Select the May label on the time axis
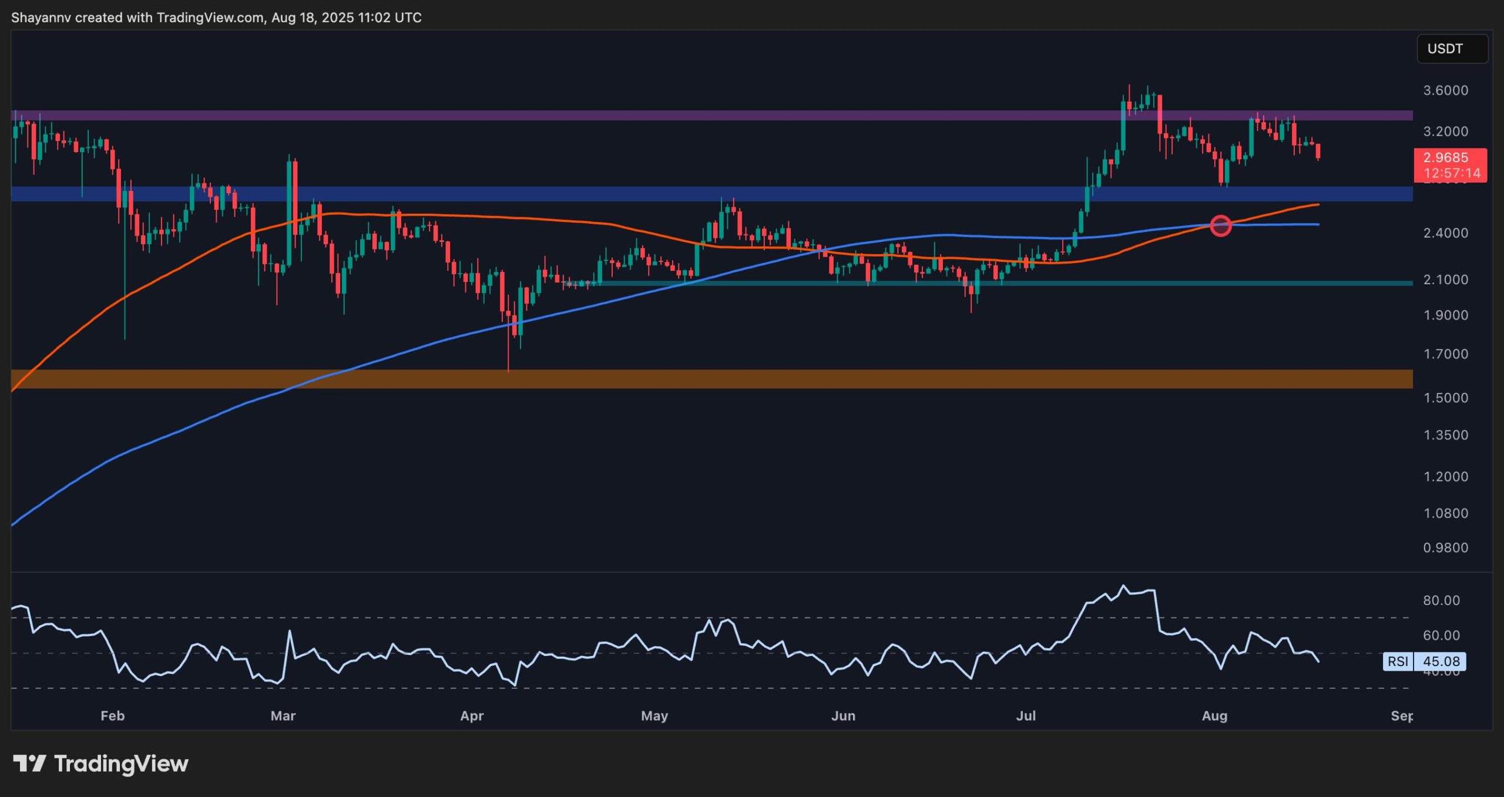Screen dimensions: 1504x797 point(654,717)
